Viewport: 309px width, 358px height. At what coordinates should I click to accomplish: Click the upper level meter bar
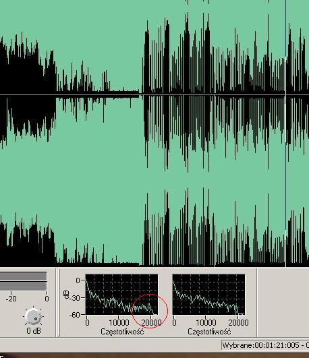pyautogui.click(x=24, y=276)
